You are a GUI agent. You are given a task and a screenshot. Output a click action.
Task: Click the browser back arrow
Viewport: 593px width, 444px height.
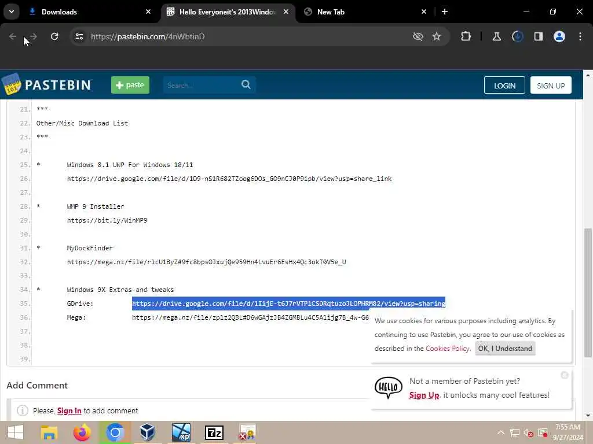13,36
